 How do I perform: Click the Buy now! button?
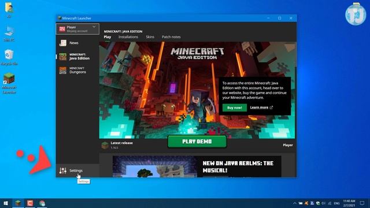pos(235,108)
